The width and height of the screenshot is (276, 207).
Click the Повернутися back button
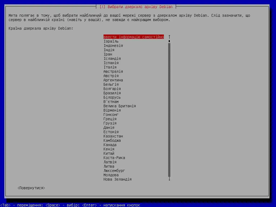point(31,188)
